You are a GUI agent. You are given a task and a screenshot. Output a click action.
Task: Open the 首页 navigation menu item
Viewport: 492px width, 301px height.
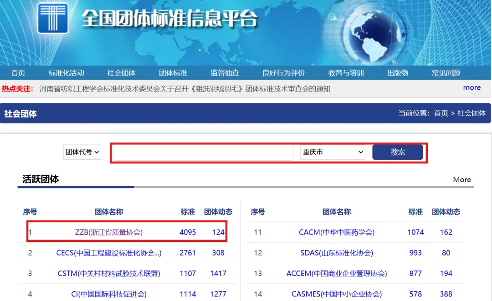coord(18,73)
